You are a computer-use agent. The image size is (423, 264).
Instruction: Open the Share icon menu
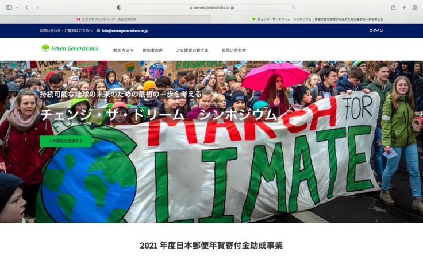pos(393,7)
